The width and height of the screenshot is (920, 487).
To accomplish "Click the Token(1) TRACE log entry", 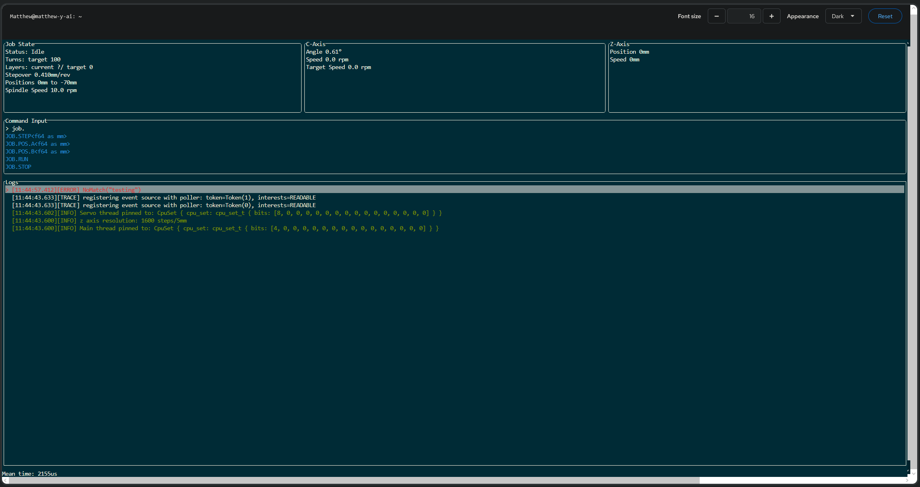I will (x=164, y=197).
